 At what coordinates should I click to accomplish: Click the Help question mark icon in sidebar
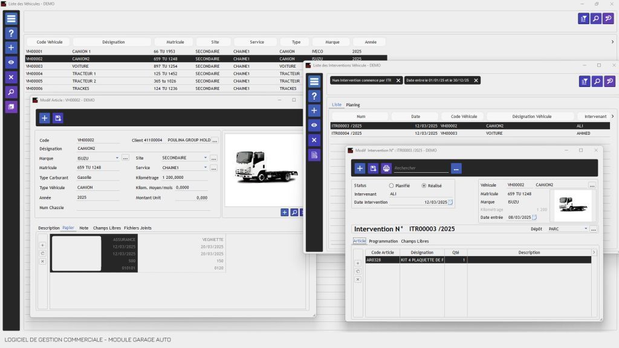point(11,33)
